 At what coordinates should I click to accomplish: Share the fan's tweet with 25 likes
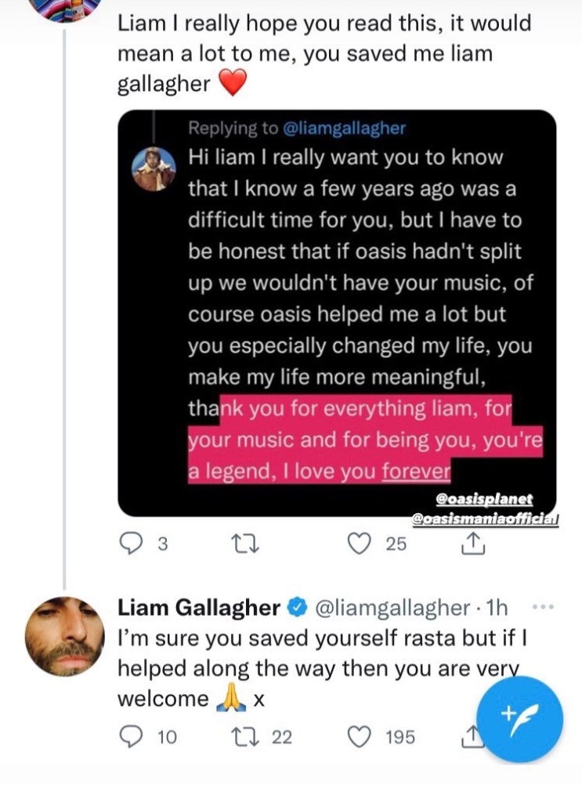click(x=472, y=543)
